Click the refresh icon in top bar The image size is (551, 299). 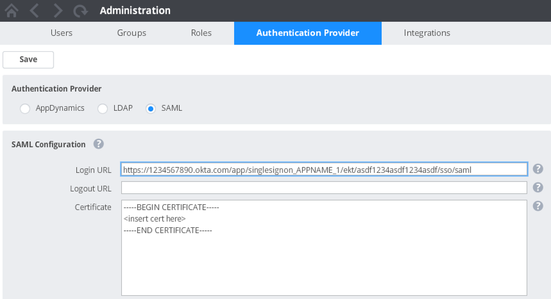[x=81, y=10]
